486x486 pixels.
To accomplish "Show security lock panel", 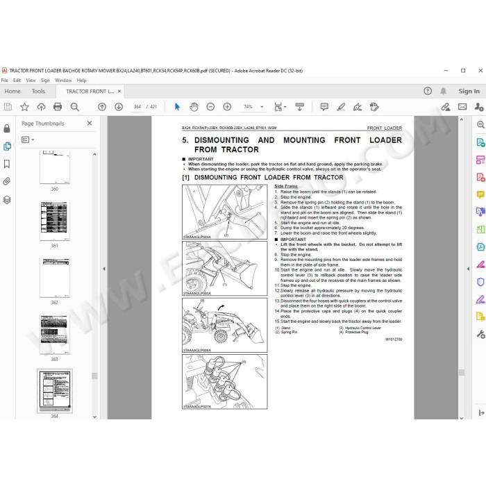I will coord(7,128).
